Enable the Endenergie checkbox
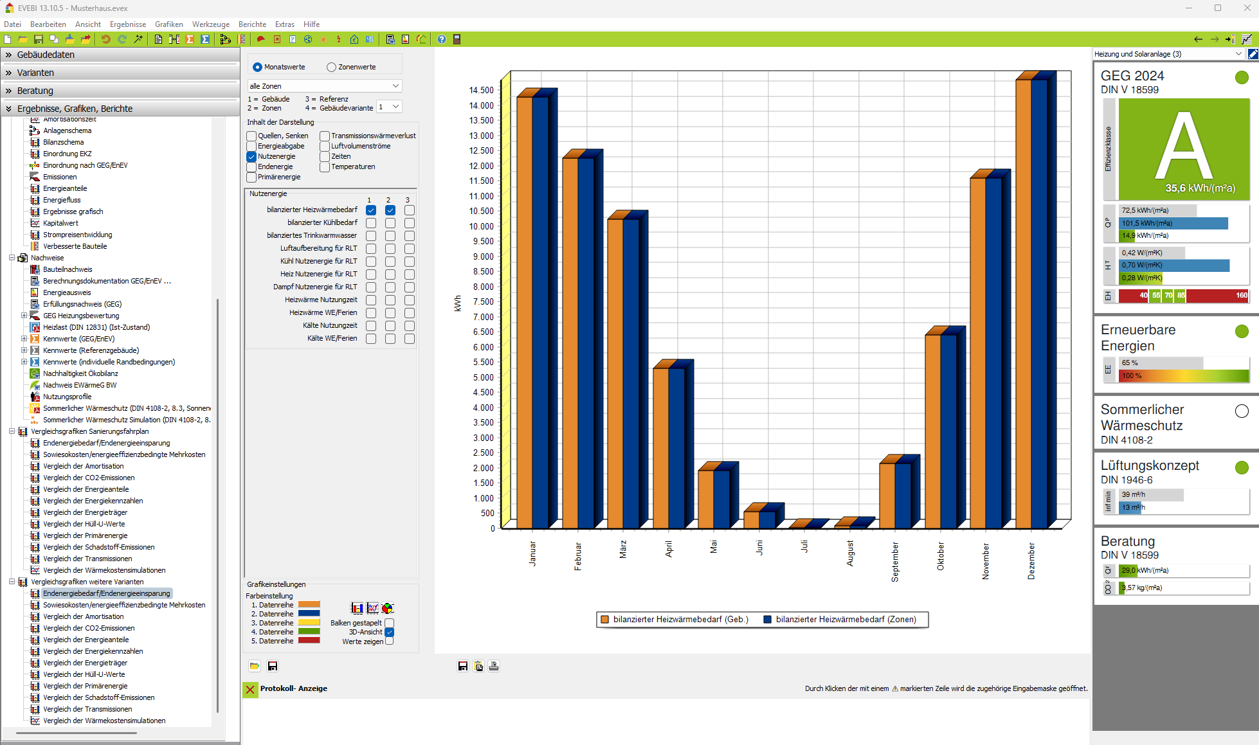Viewport: 1259px width, 745px height. (251, 167)
